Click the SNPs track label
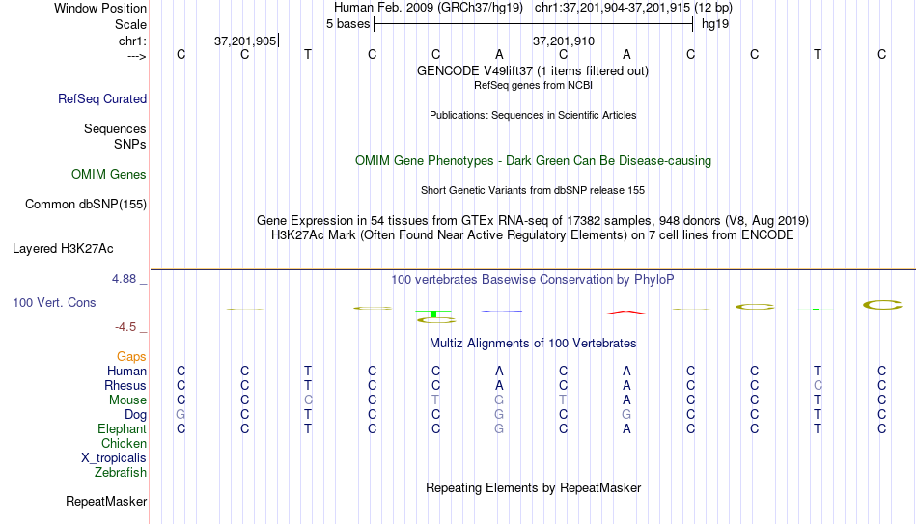917x524 pixels. tap(130, 144)
